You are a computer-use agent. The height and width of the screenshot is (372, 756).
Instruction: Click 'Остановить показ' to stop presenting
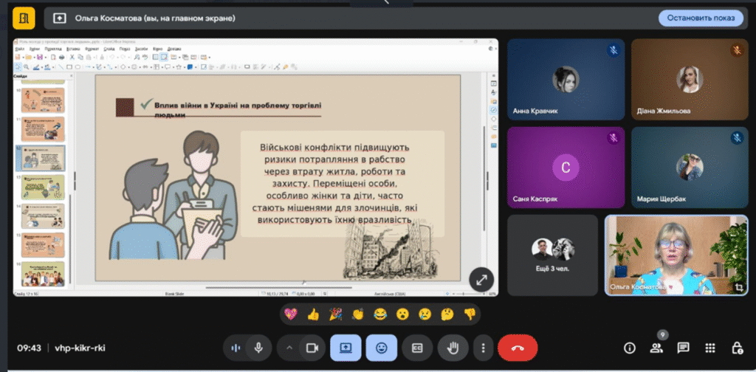click(700, 18)
